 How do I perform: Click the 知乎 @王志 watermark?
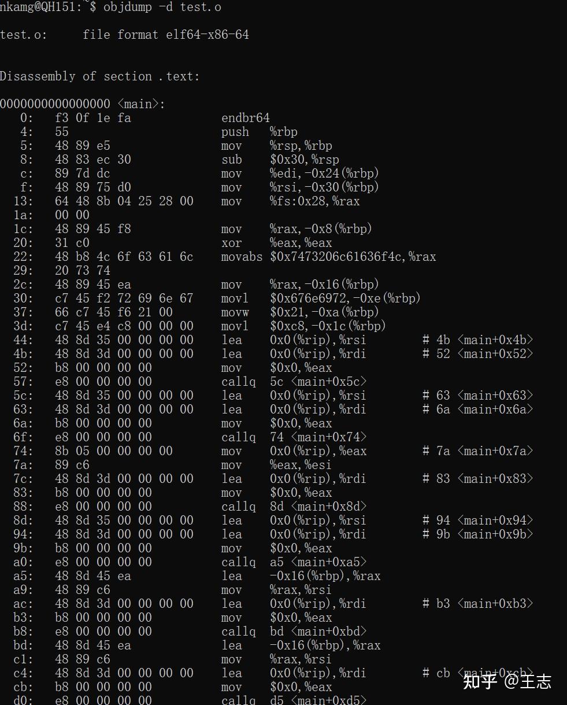click(x=507, y=681)
